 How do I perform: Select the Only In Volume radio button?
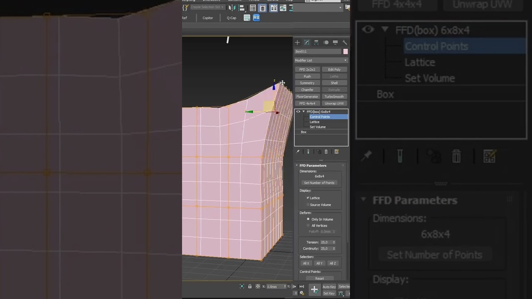pos(308,219)
